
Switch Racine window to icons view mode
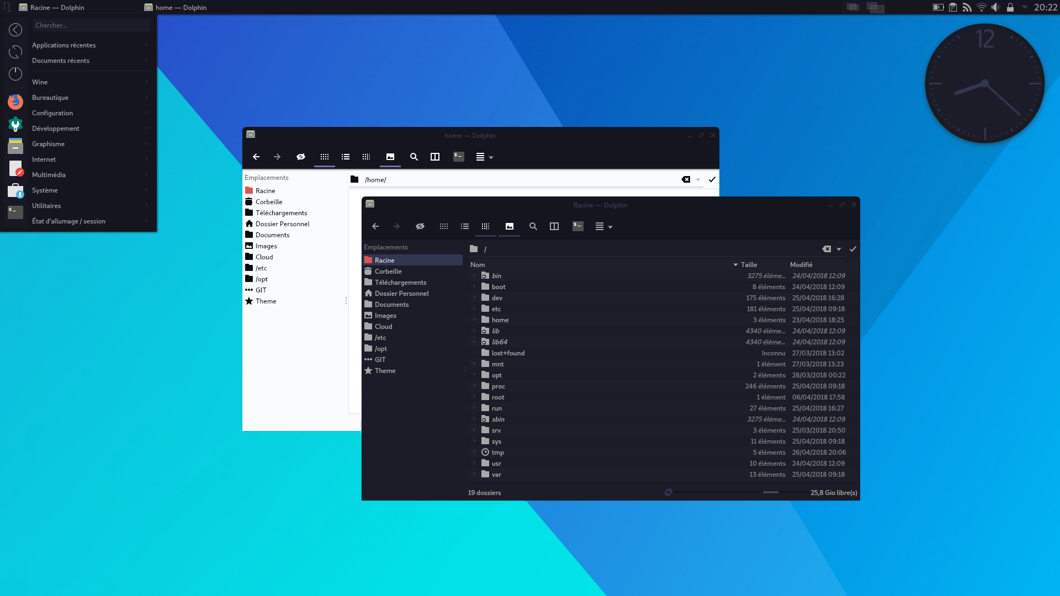click(x=443, y=226)
